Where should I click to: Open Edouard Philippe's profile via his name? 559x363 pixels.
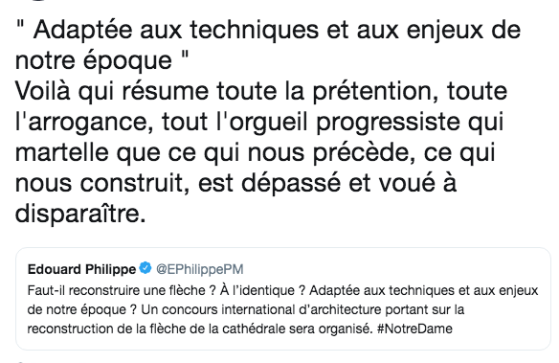coord(81,269)
